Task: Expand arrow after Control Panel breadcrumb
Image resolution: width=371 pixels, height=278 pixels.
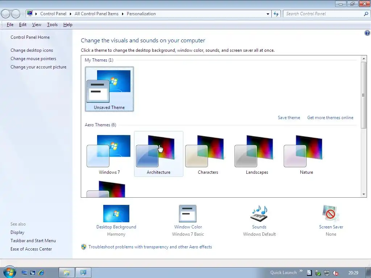Action: 71,14
